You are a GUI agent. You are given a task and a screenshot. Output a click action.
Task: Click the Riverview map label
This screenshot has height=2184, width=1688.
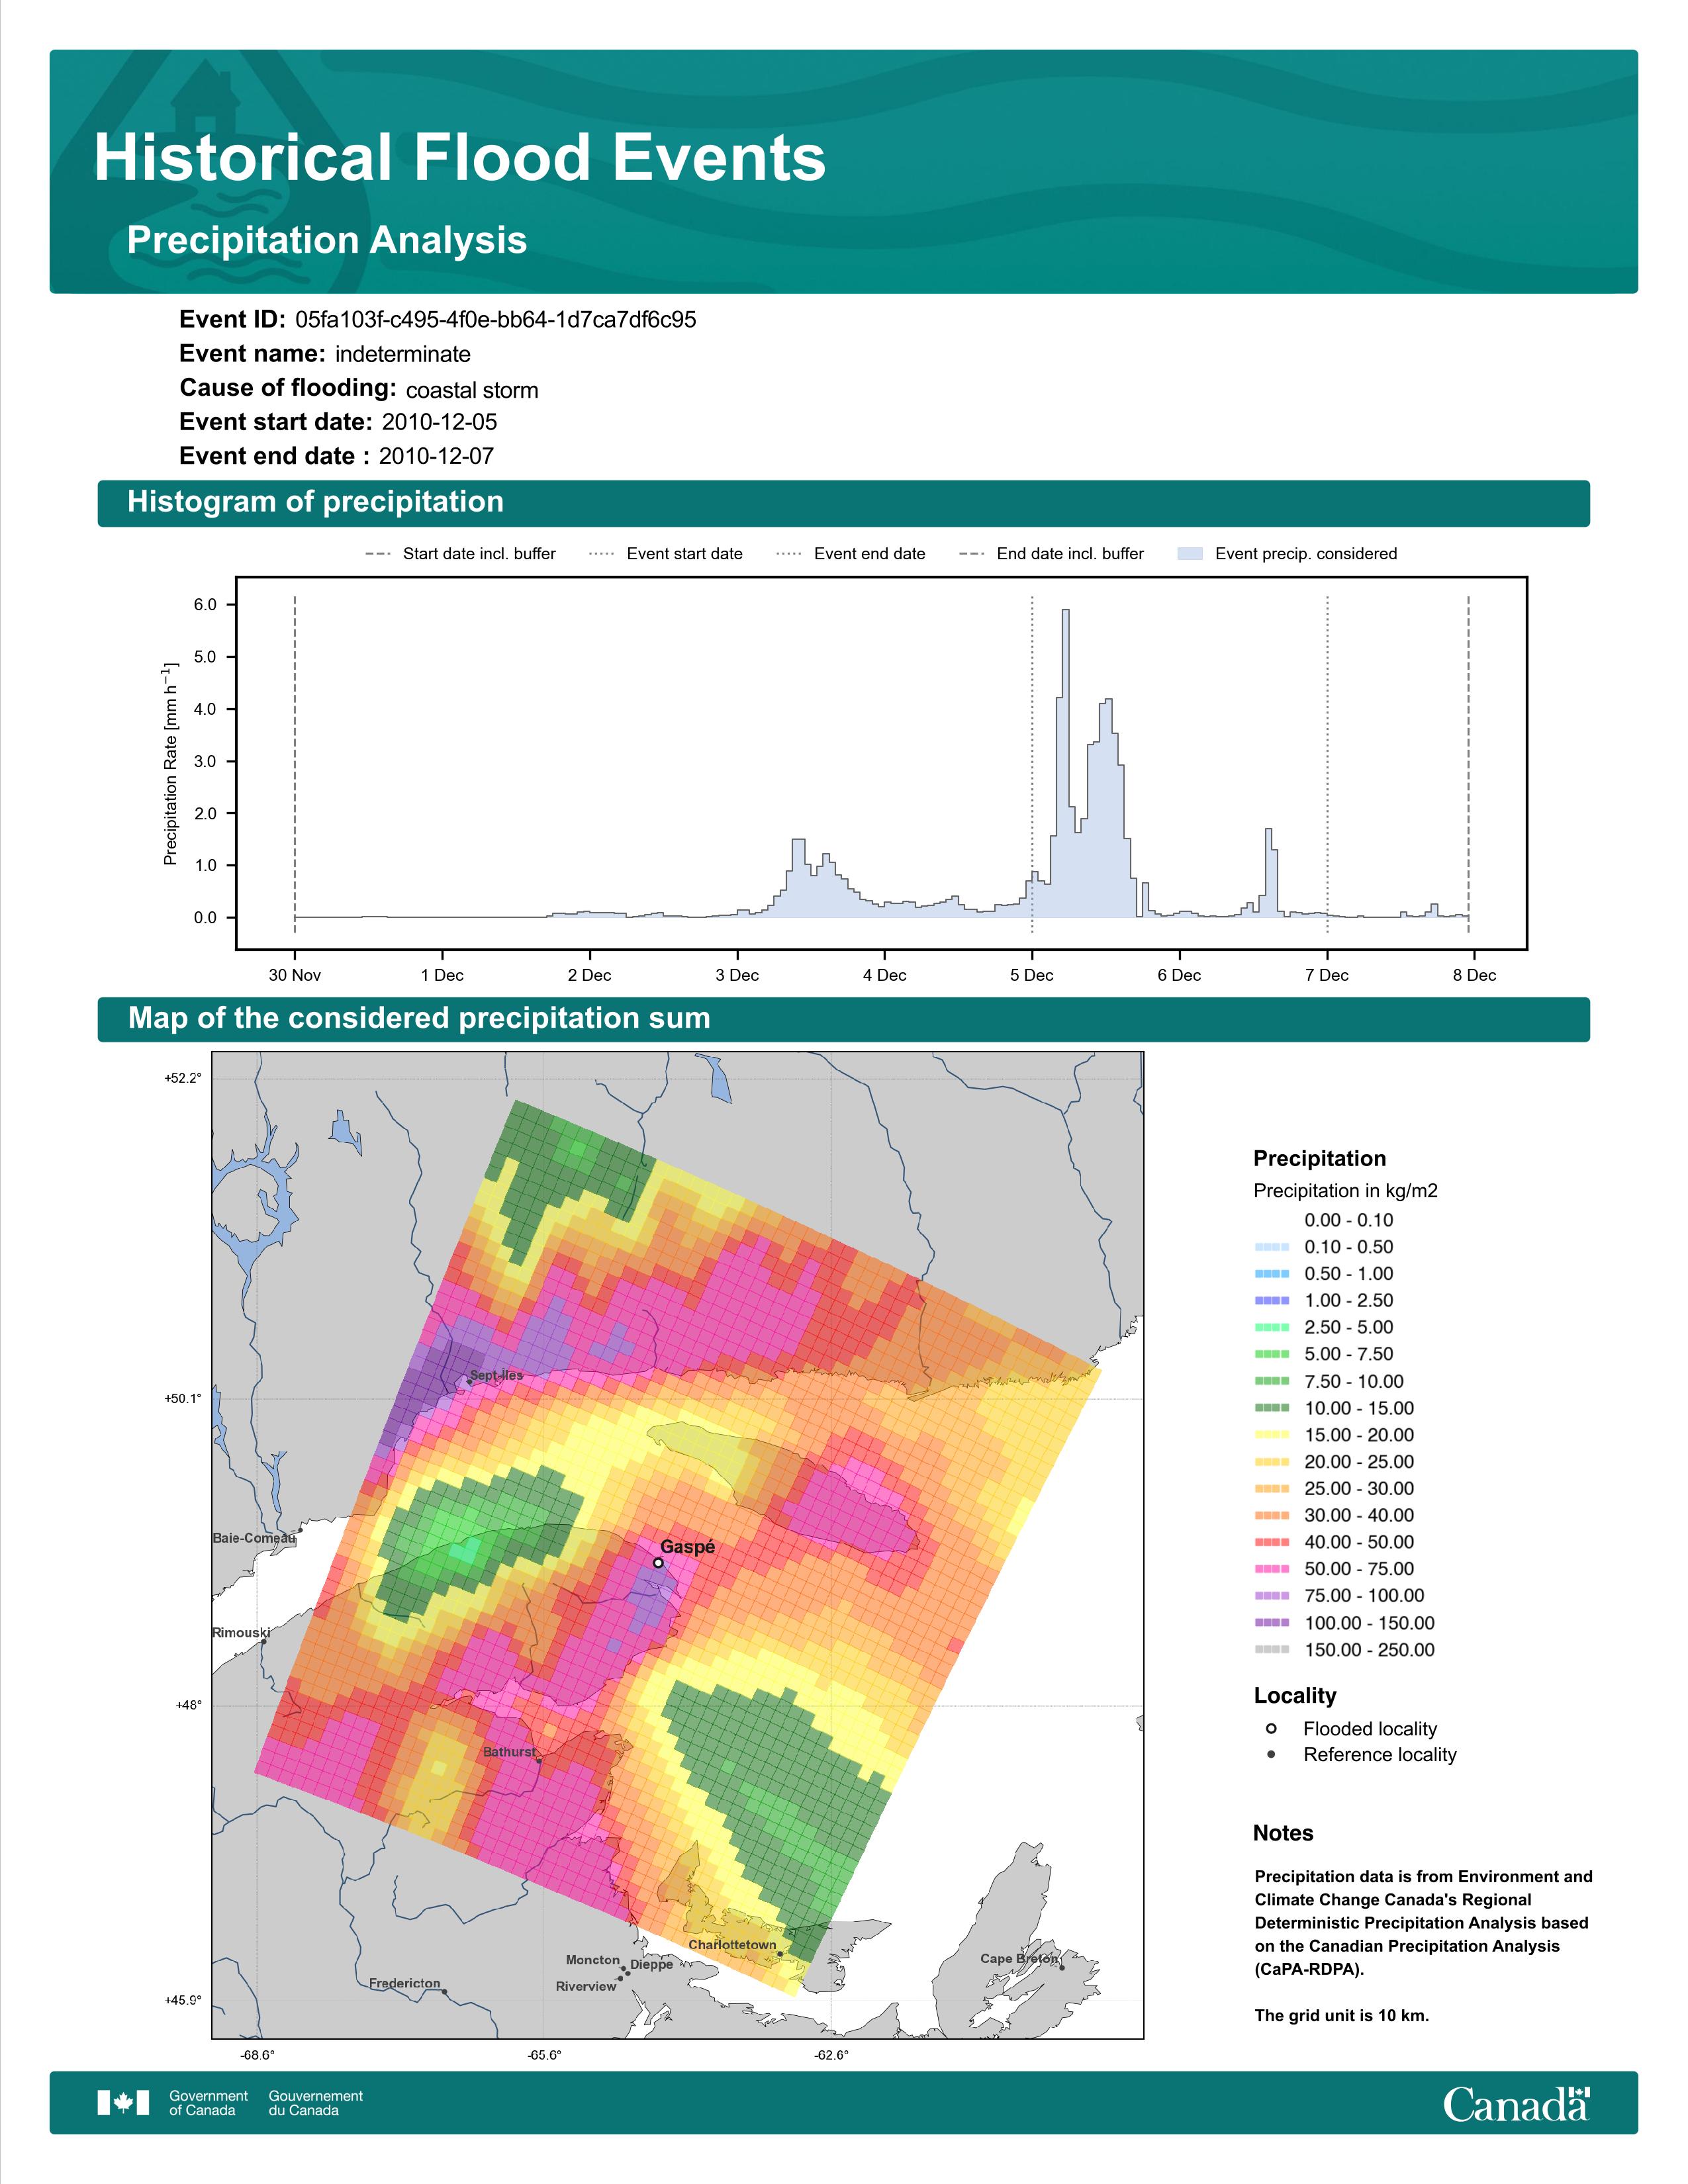point(586,1986)
